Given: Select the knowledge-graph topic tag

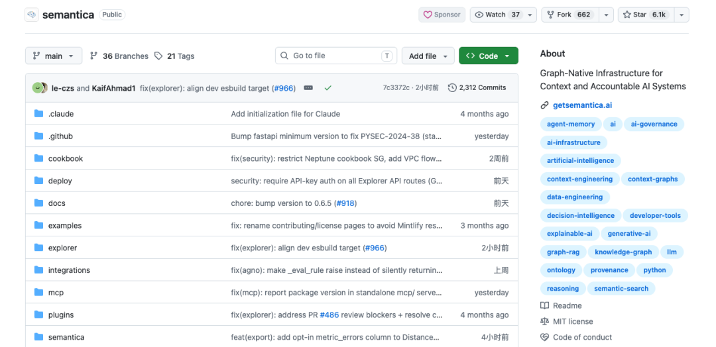Looking at the screenshot, I should (623, 252).
